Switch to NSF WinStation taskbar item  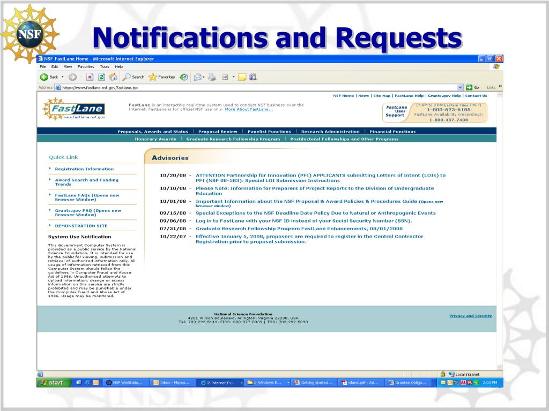coord(125,383)
